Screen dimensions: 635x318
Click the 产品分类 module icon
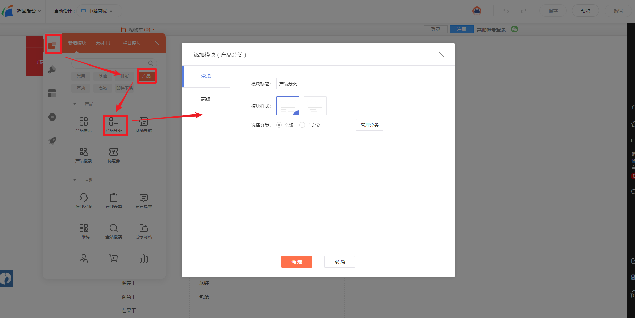114,122
